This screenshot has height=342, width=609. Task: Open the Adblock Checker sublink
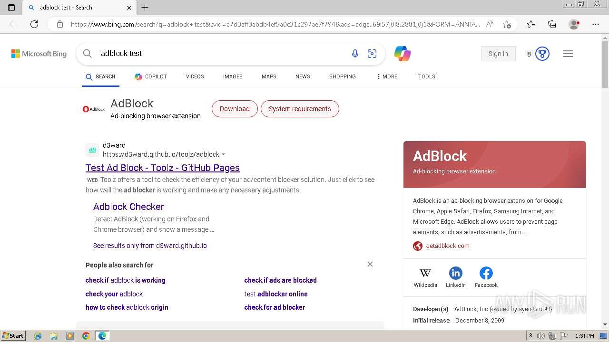[x=128, y=207]
